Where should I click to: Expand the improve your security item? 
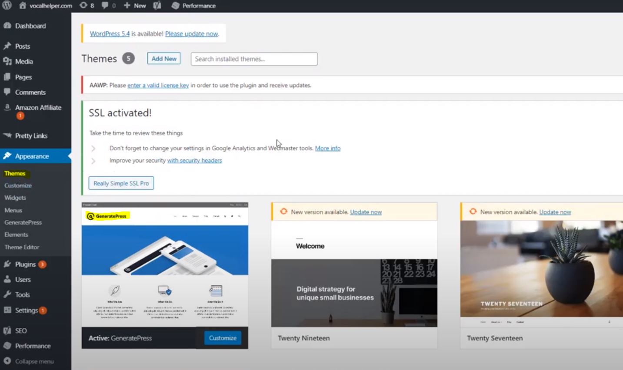coord(93,160)
